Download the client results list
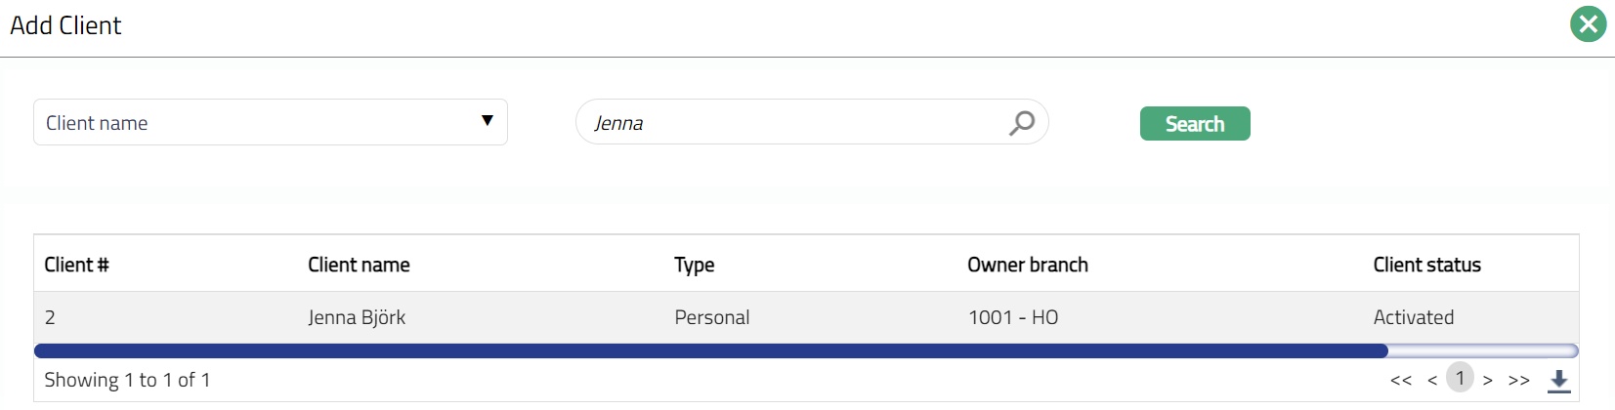Viewport: 1615px width, 410px height. pyautogui.click(x=1558, y=381)
